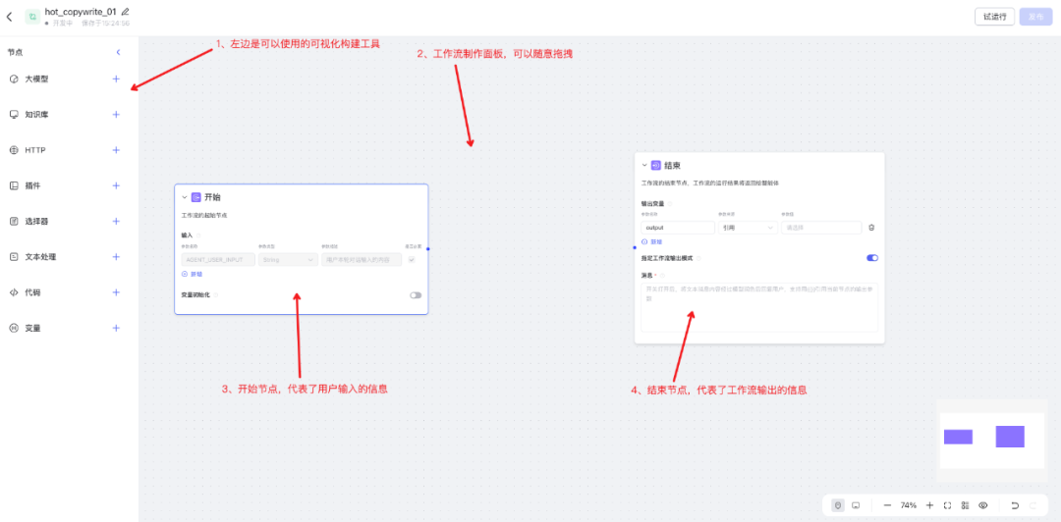The width and height of the screenshot is (1061, 522).
Task: Click the 结束 node input connector dot
Action: pos(634,247)
